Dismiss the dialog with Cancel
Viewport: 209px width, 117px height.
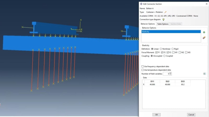191,115
